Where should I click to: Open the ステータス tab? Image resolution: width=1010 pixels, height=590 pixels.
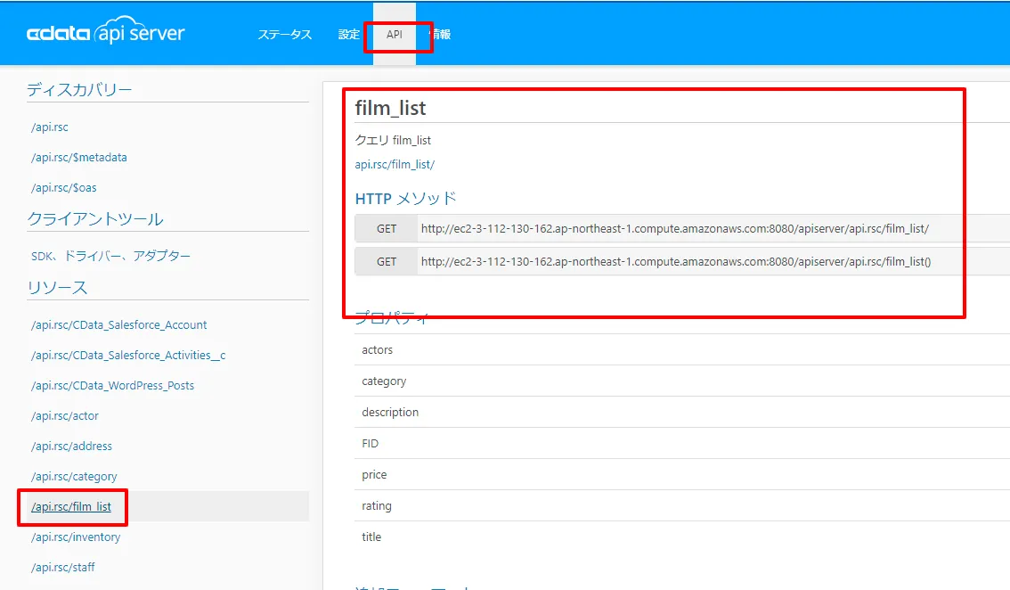pyautogui.click(x=284, y=35)
